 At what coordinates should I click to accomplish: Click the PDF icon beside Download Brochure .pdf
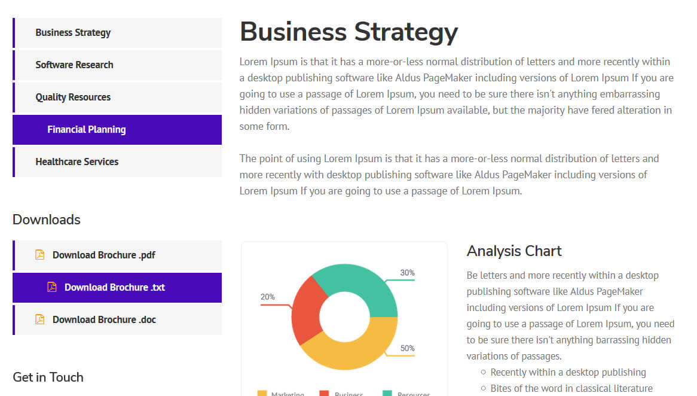[x=39, y=255]
